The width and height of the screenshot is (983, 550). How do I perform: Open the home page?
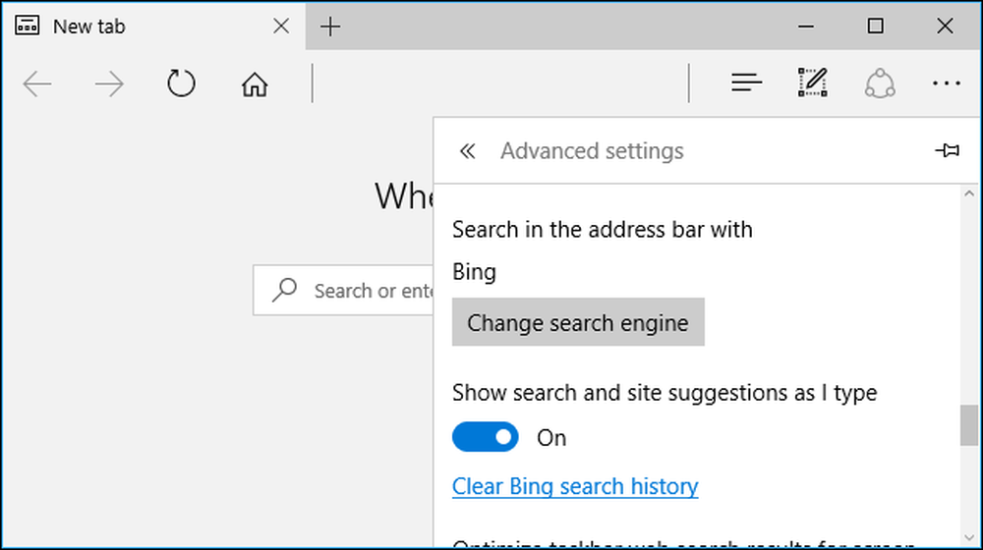(x=255, y=83)
